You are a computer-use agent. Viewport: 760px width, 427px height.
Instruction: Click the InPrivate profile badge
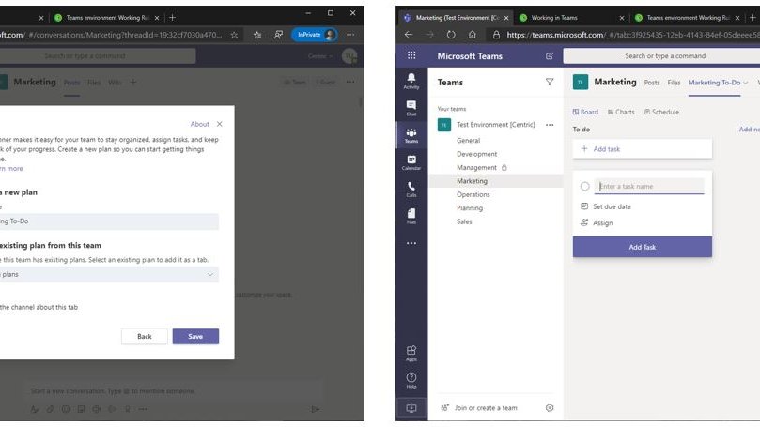pos(315,35)
